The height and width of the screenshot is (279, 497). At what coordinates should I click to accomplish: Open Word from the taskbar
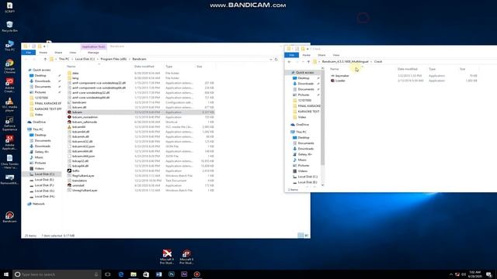pyautogui.click(x=158, y=274)
